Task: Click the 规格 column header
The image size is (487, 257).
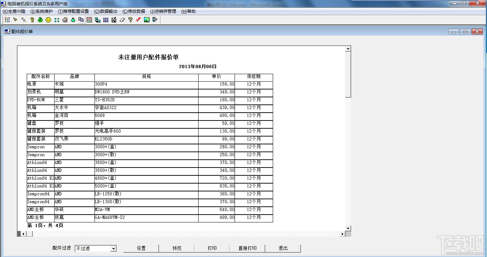Action: point(147,77)
